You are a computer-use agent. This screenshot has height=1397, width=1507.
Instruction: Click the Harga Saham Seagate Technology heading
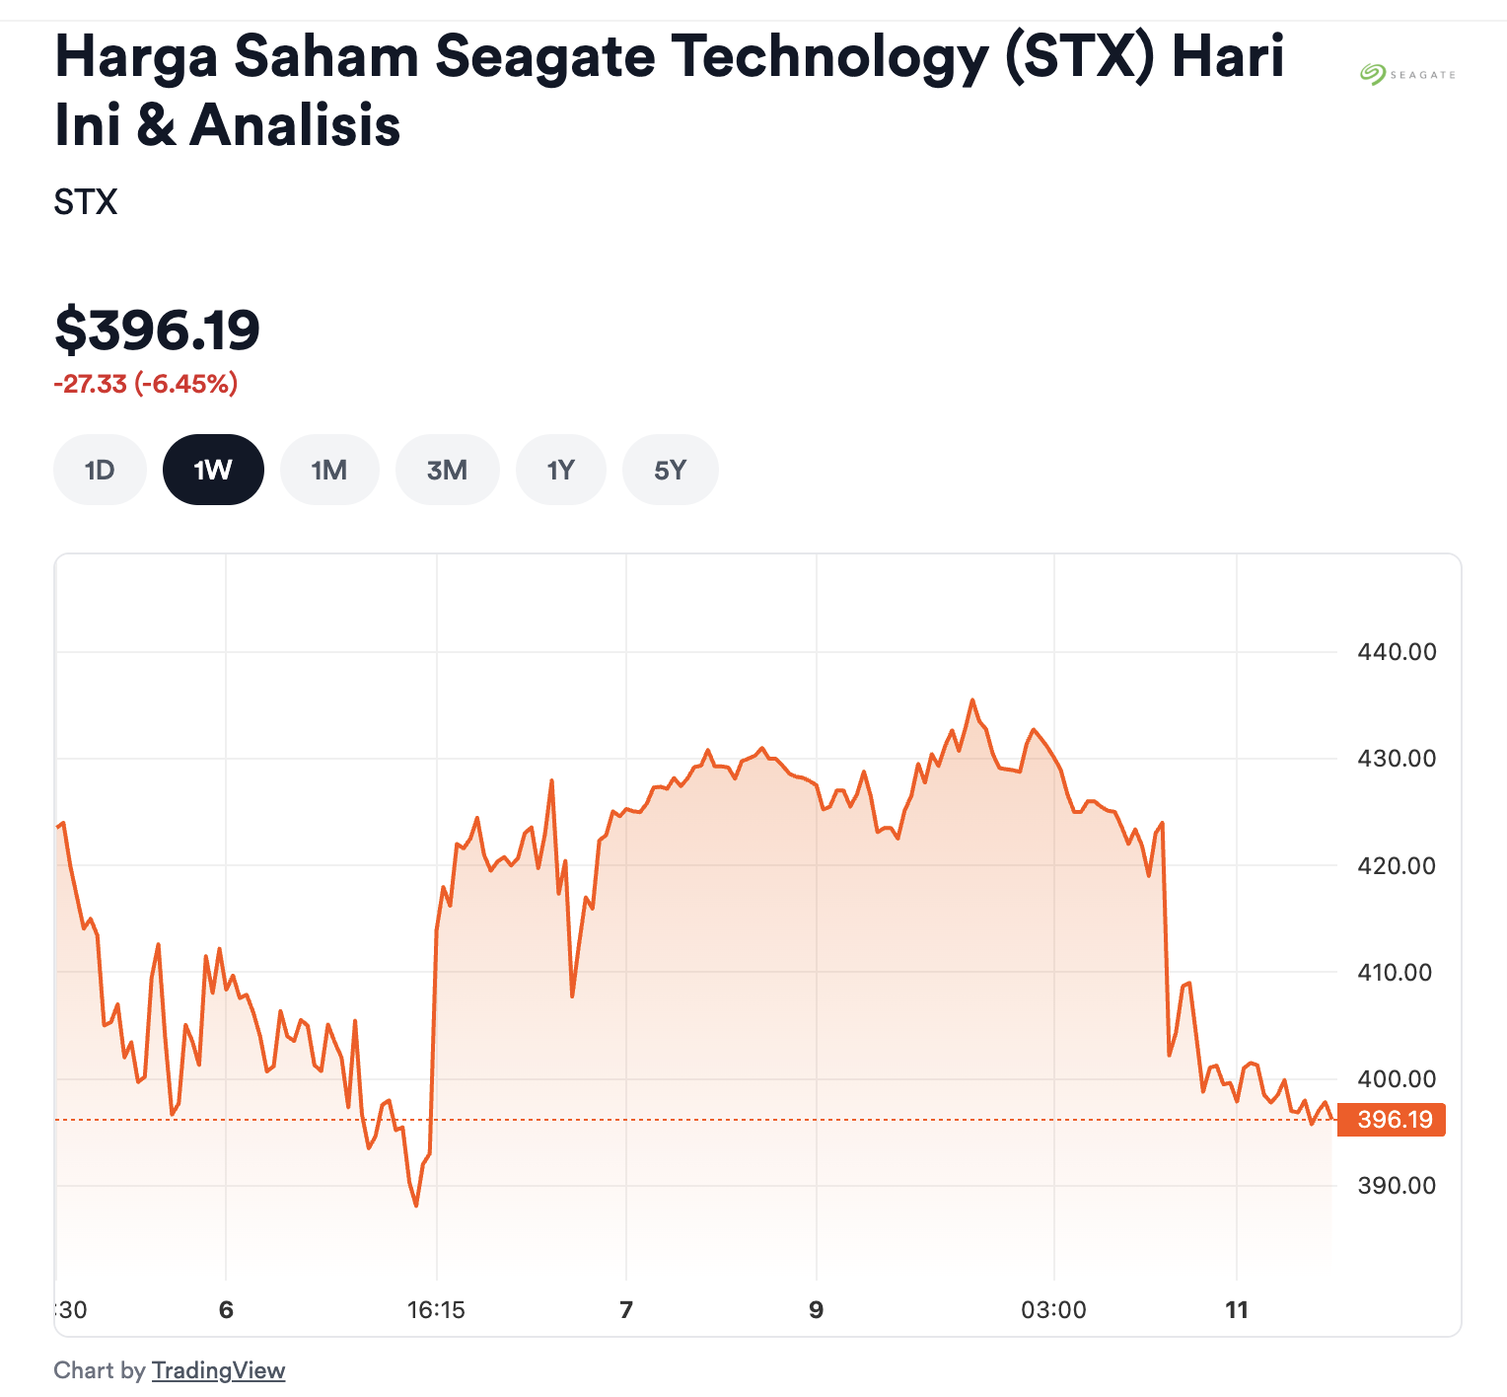tap(669, 91)
